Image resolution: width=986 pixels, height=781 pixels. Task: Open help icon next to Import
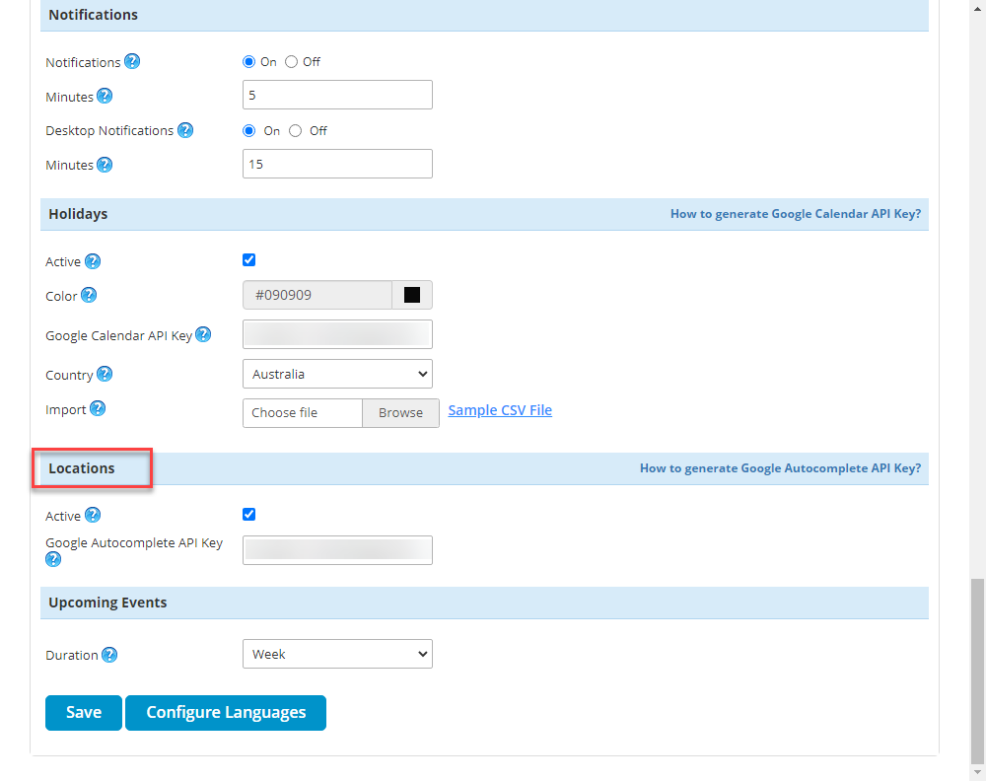98,408
